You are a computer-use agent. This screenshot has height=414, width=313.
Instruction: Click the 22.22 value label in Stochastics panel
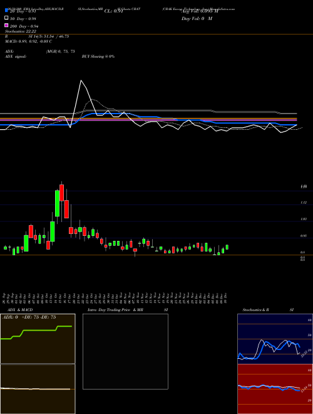[x=304, y=354]
